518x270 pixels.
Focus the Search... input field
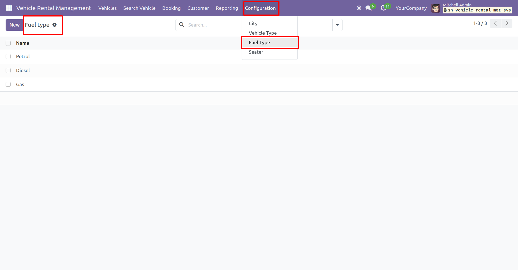pos(214,25)
